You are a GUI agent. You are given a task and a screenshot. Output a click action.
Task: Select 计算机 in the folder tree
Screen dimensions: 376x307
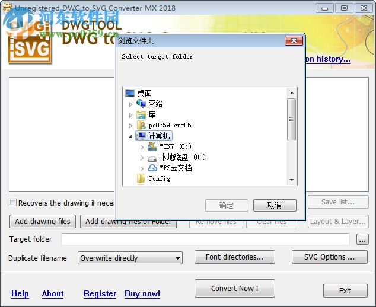(x=159, y=136)
